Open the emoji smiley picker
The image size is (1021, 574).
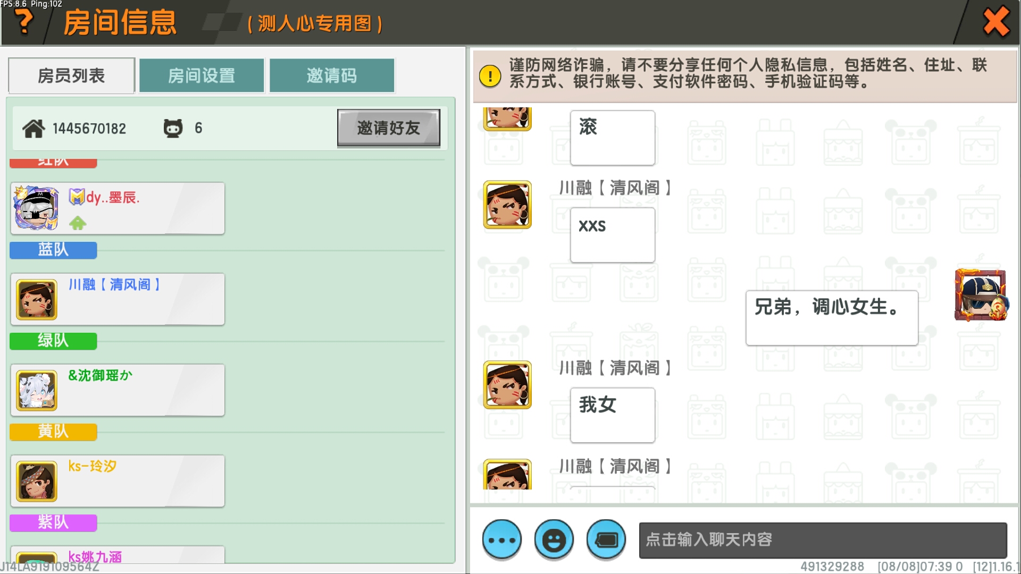[x=554, y=540]
